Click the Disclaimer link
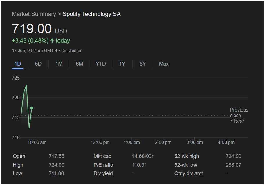Image resolution: width=265 pixels, height=185 pixels. [71, 51]
